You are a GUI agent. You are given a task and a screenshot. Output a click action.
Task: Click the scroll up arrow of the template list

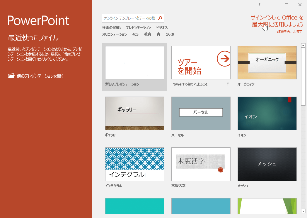[x=303, y=46]
